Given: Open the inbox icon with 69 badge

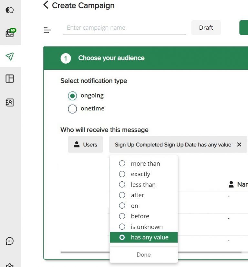Looking at the screenshot, I should (10, 33).
